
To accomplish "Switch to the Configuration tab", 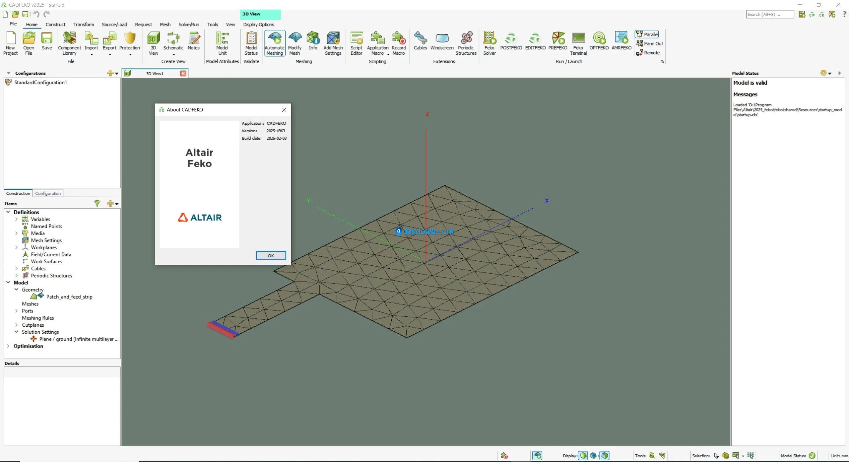I will (x=48, y=193).
